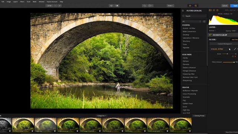Select the Dehaze filter
The height and width of the screenshot is (134, 238).
[x=186, y=61]
